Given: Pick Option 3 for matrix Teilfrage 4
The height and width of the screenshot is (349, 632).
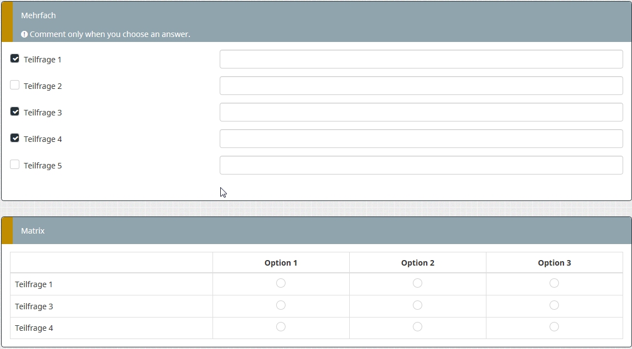Looking at the screenshot, I should pos(554,327).
